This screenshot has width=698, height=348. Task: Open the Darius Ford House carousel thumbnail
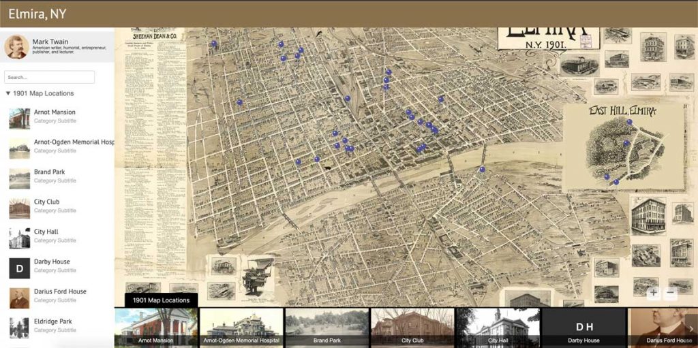[663, 328]
